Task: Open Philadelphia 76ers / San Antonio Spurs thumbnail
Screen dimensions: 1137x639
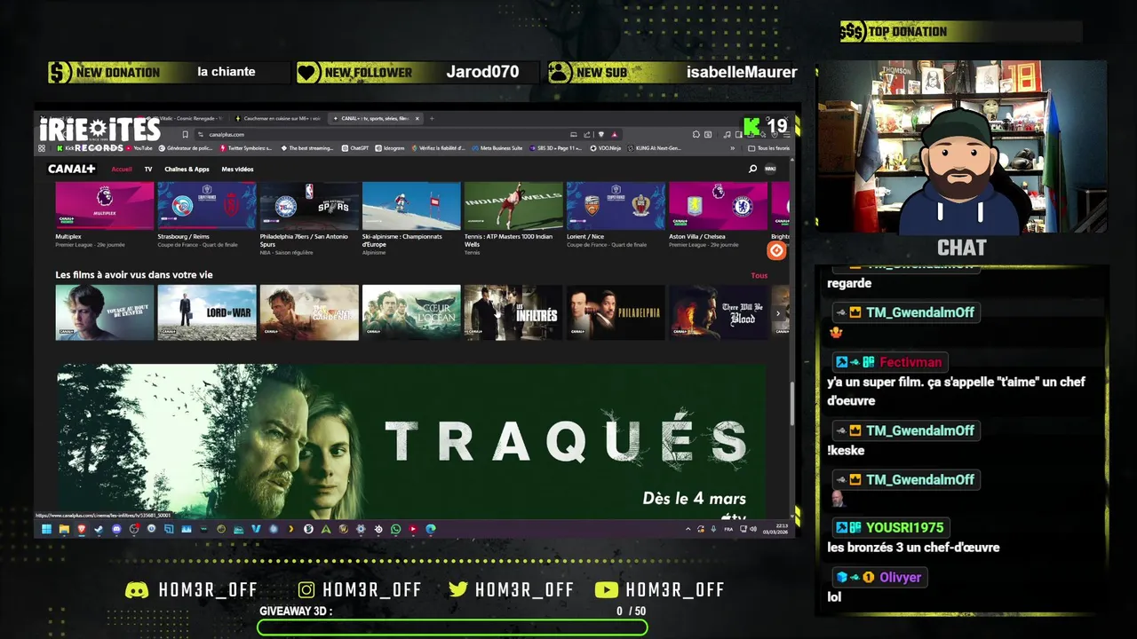Action: pyautogui.click(x=309, y=206)
